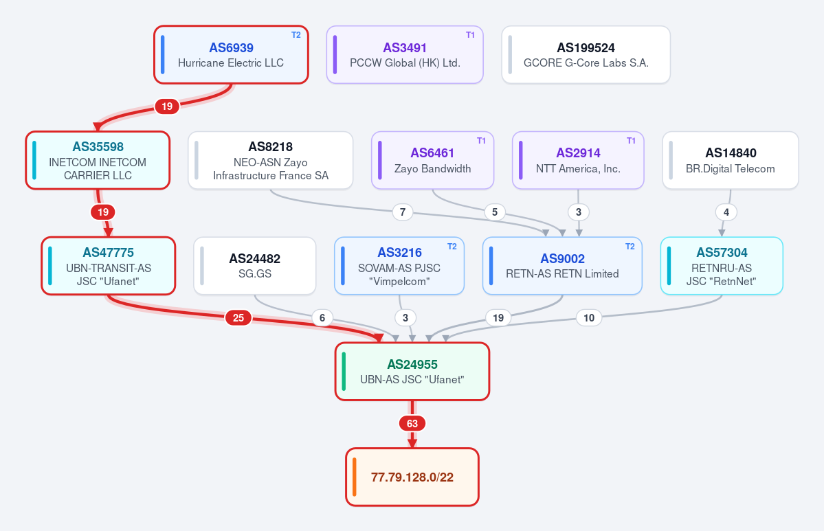
Task: Select the 10 path count badge
Action: click(x=589, y=318)
